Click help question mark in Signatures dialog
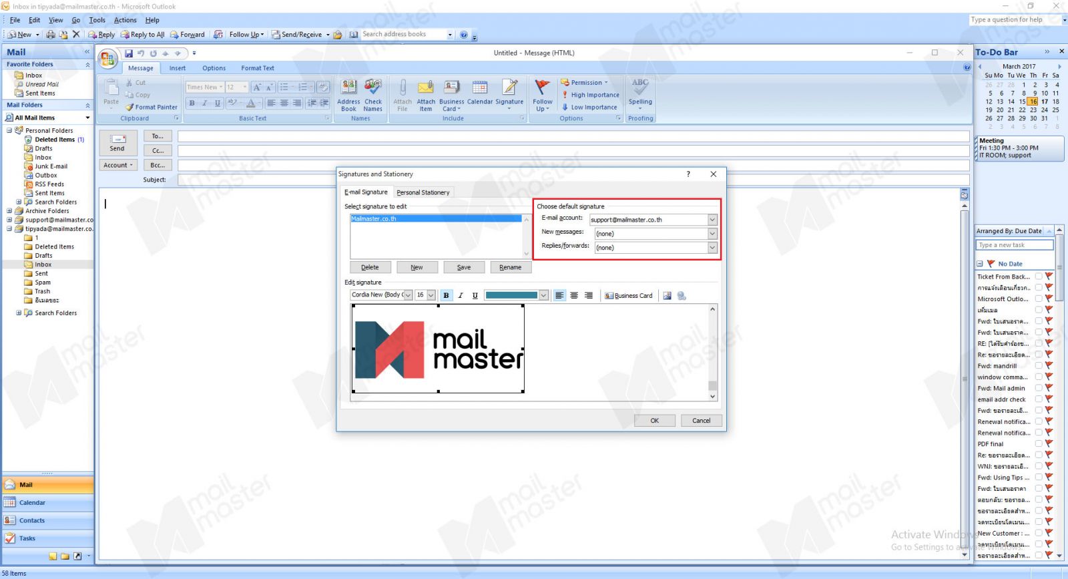This screenshot has height=579, width=1068. pos(688,174)
